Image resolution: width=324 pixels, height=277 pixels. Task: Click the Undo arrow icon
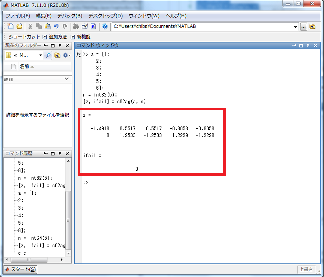pos(56,26)
